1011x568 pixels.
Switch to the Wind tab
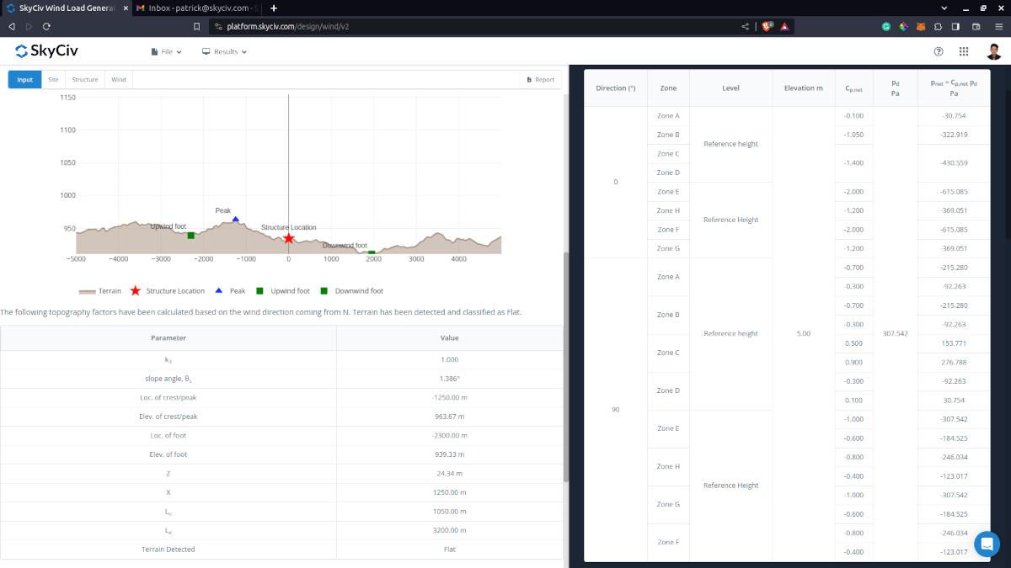coord(119,80)
